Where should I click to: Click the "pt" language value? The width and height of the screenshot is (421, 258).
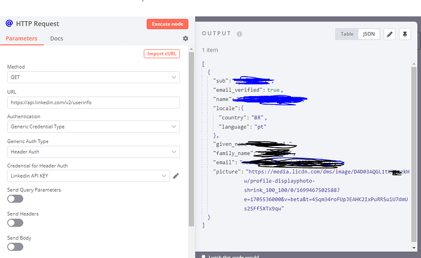pyautogui.click(x=261, y=127)
